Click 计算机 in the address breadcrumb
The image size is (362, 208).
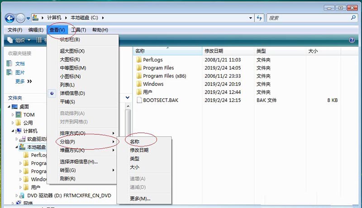tap(54, 18)
